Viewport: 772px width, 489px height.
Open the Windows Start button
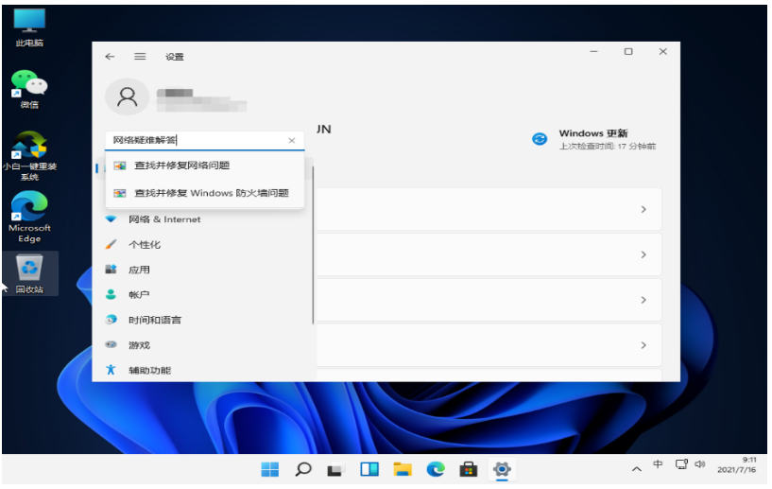(270, 469)
